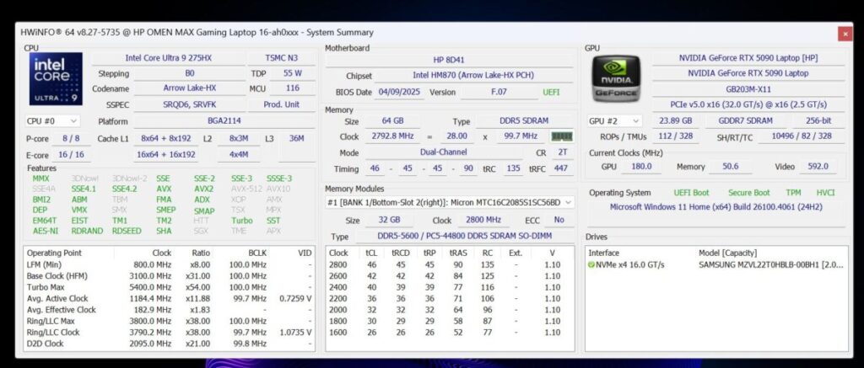The image size is (864, 368).
Task: Click the BIOS version F.07 field
Action: pos(499,92)
